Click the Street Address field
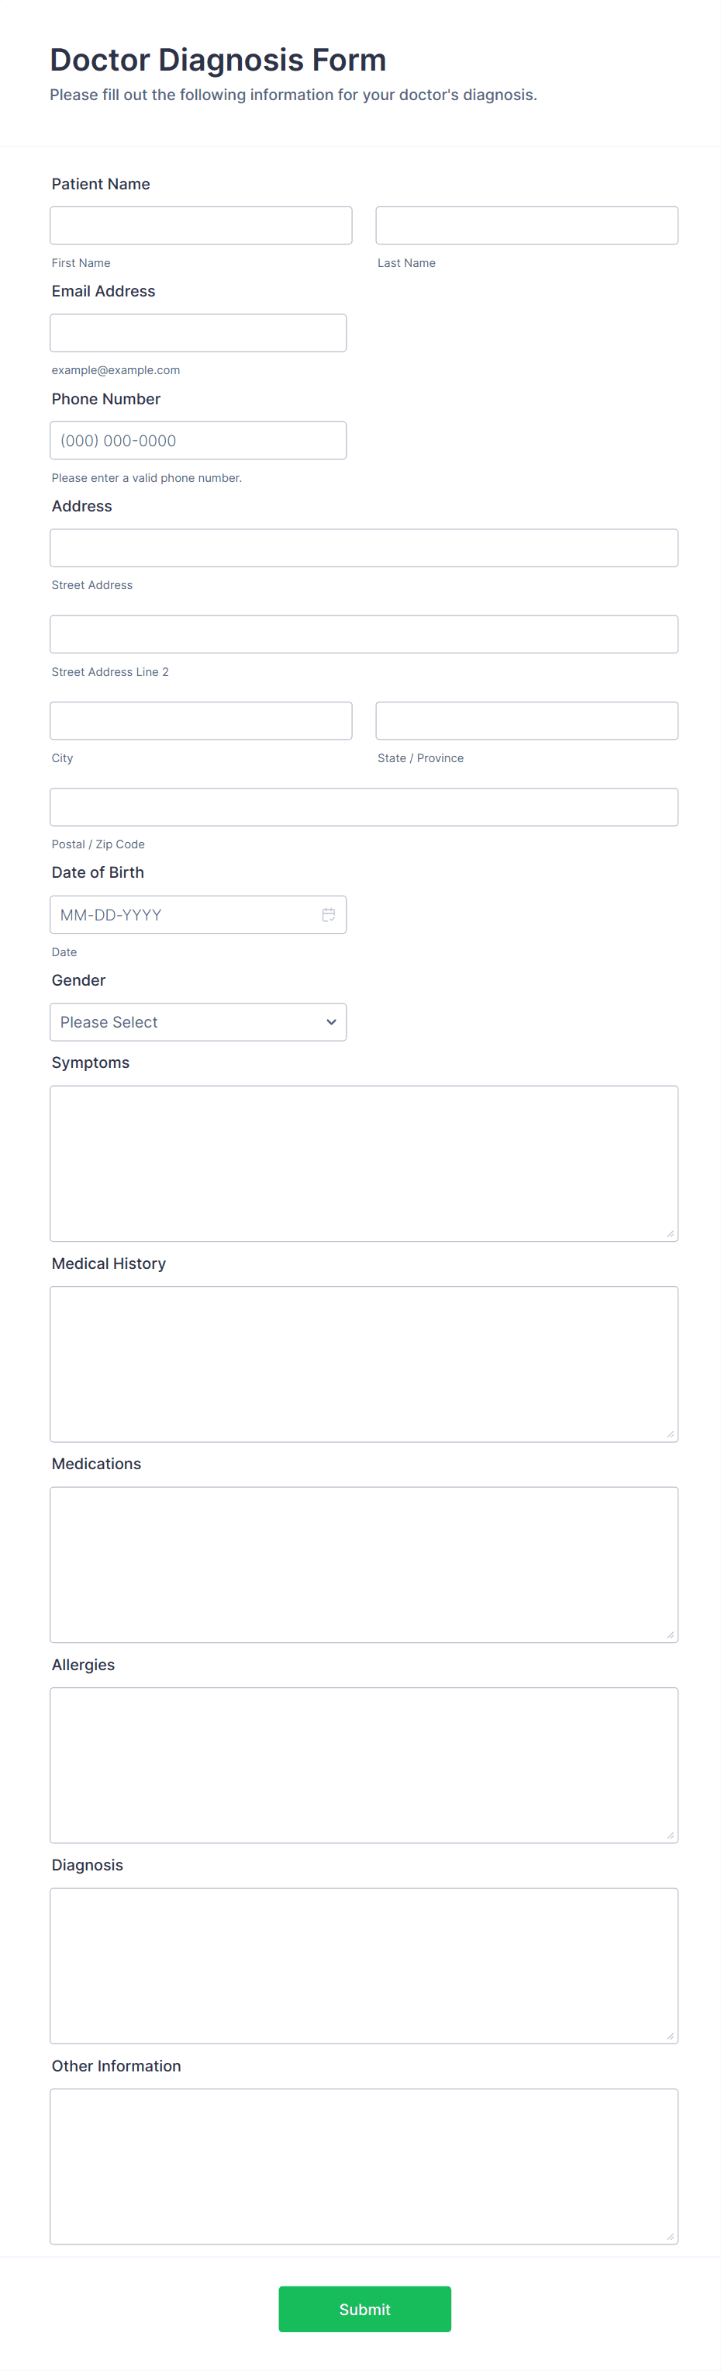The height and width of the screenshot is (2371, 721). point(364,548)
